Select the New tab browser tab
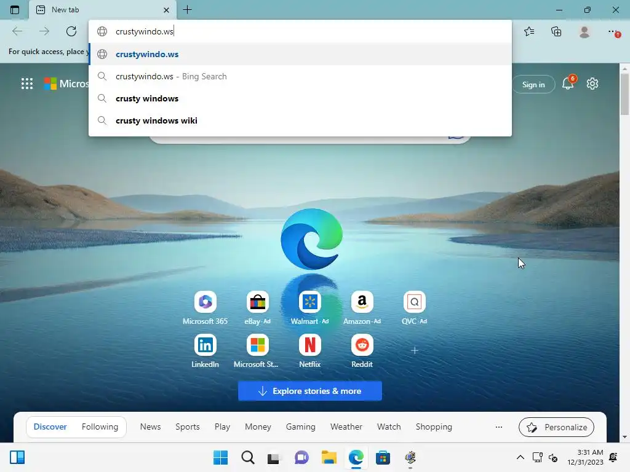The height and width of the screenshot is (472, 630). pos(103,10)
